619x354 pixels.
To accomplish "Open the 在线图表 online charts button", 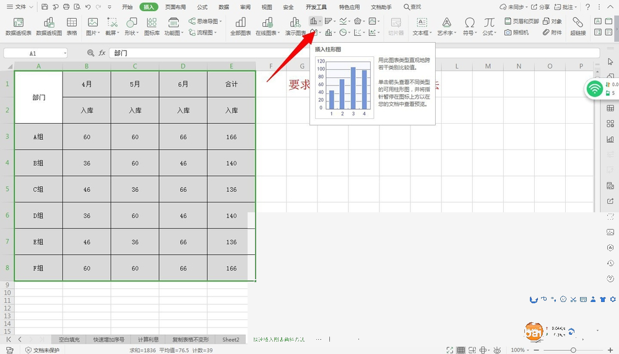I will (x=267, y=26).
